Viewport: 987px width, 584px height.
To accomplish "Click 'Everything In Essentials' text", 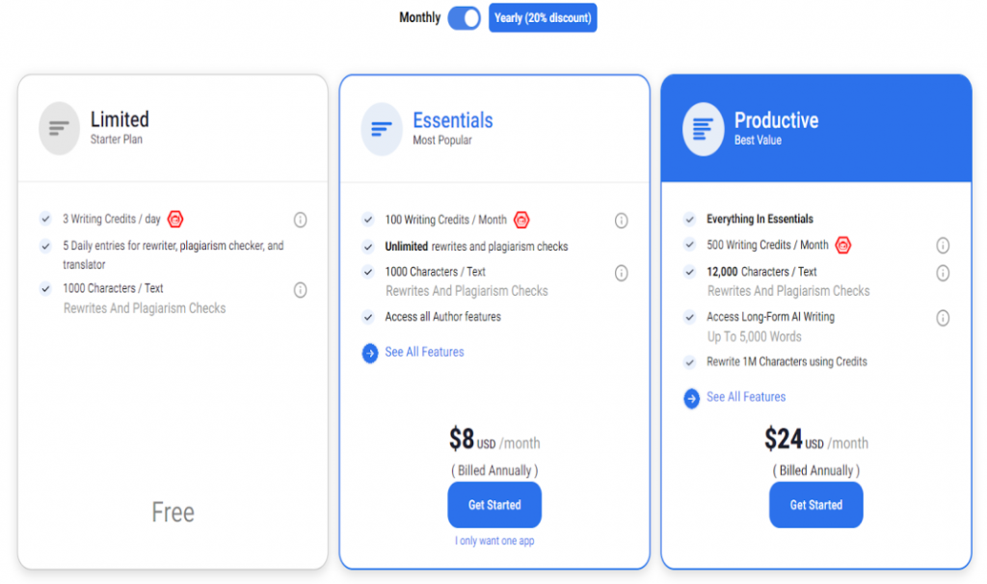I will point(760,219).
